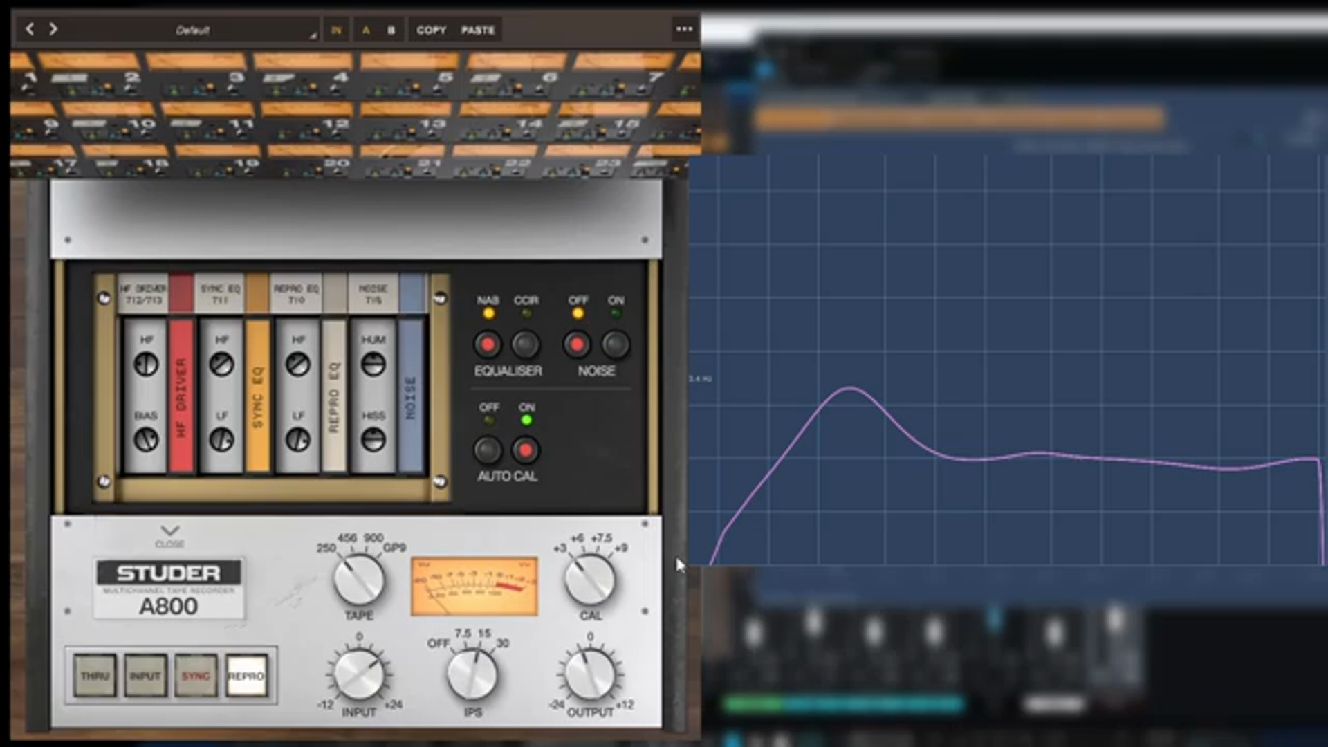Click the TAPE type selector knob
The image size is (1328, 747).
pyautogui.click(x=358, y=580)
